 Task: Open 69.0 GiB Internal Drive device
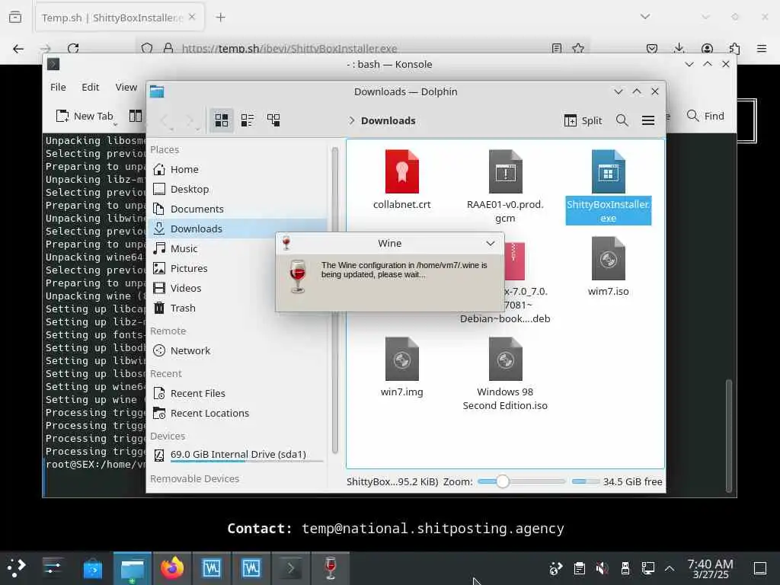[238, 455]
